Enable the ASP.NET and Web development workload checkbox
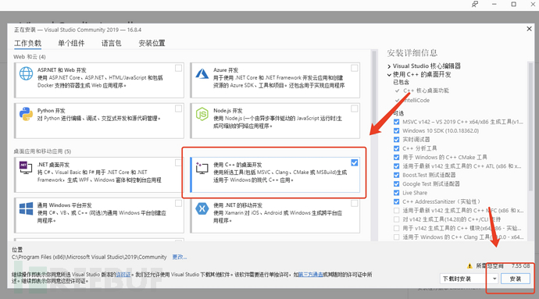The height and width of the screenshot is (299, 539). point(178,68)
